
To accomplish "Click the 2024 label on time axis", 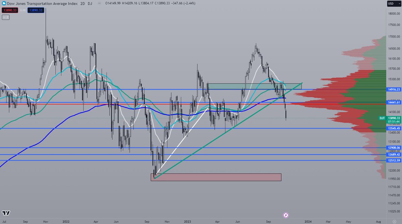I will point(308,222).
